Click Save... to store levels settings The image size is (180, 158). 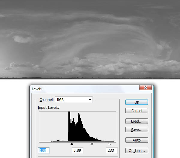coord(137,130)
